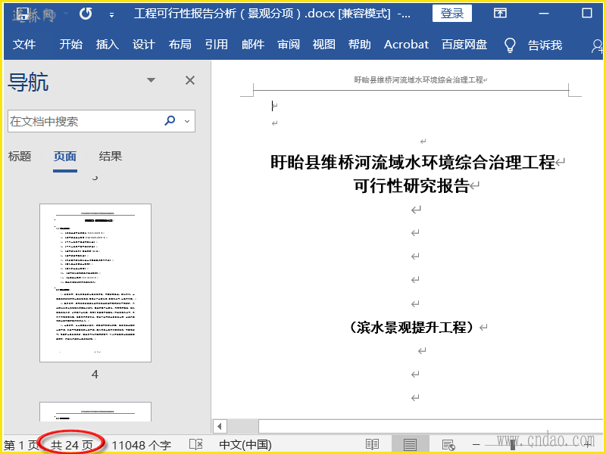Screen dimensions: 606x454
Task: Click 共 24 页 page count
Action: (72, 445)
